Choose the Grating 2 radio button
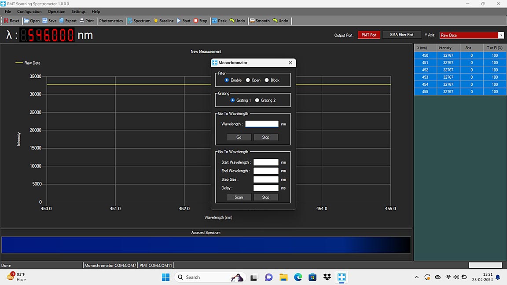 click(257, 100)
